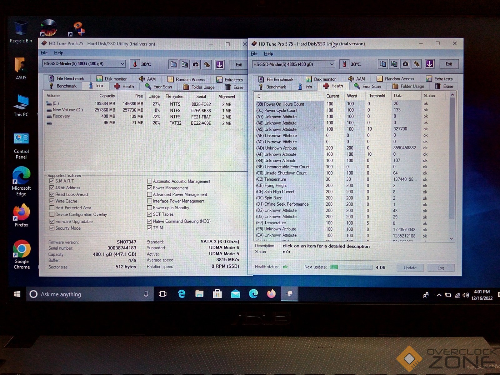Open drive selector dropdown in left window
Image resolution: width=500 pixels, height=375 pixels.
(x=122, y=64)
